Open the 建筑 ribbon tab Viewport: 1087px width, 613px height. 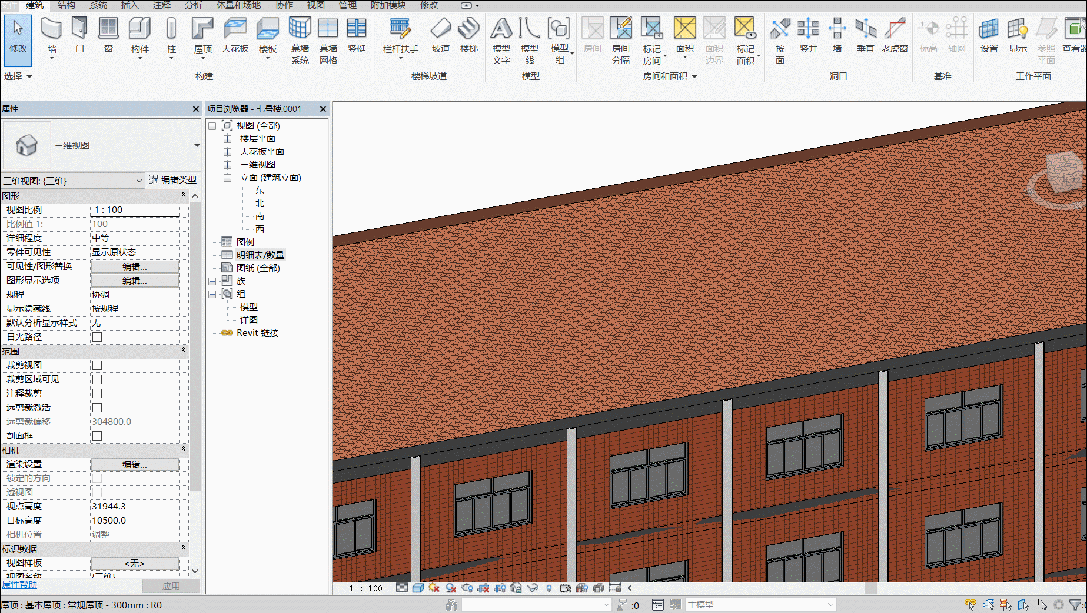tap(35, 5)
